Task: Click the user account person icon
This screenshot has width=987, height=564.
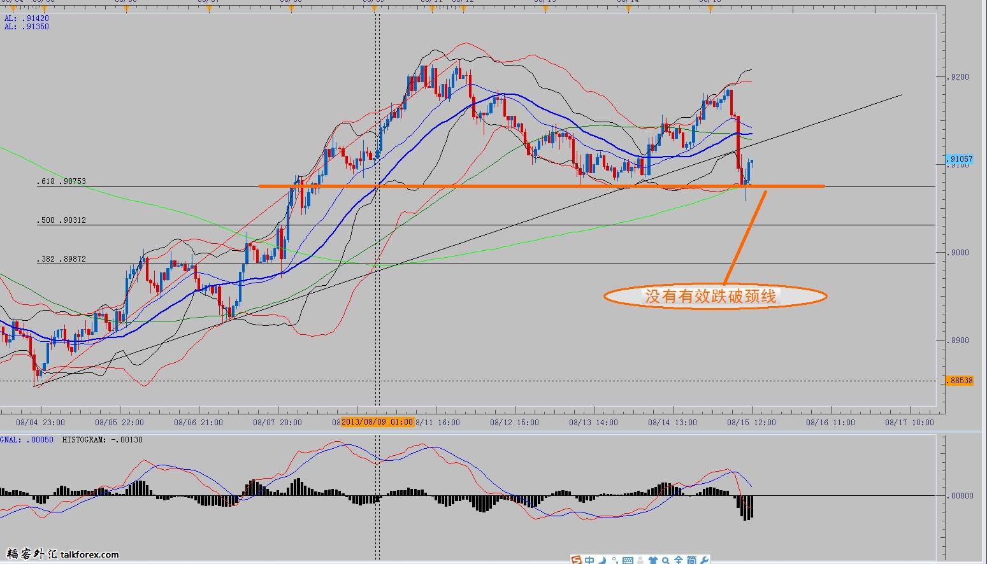Action: click(640, 560)
